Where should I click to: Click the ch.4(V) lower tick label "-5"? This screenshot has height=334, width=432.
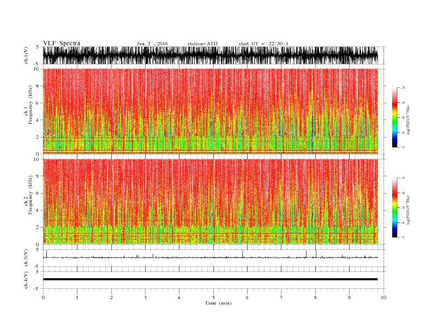(37, 289)
